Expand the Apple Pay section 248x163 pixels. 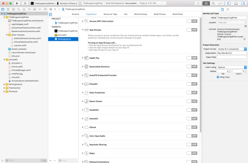pyautogui.click(x=82, y=58)
